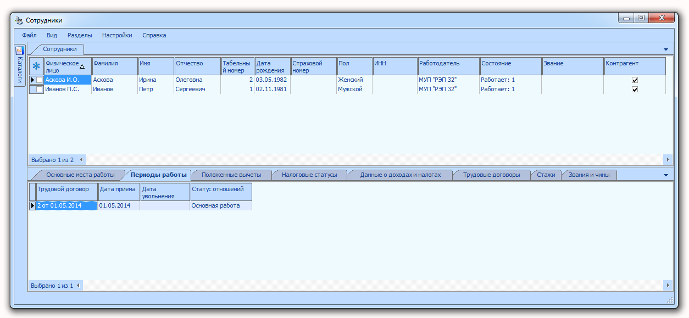Click the row indicator arrow for Аскова И.О.

click(32, 80)
